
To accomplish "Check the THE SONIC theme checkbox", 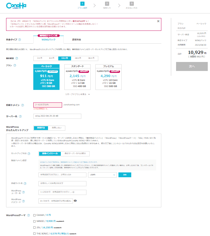I will click(34, 234).
